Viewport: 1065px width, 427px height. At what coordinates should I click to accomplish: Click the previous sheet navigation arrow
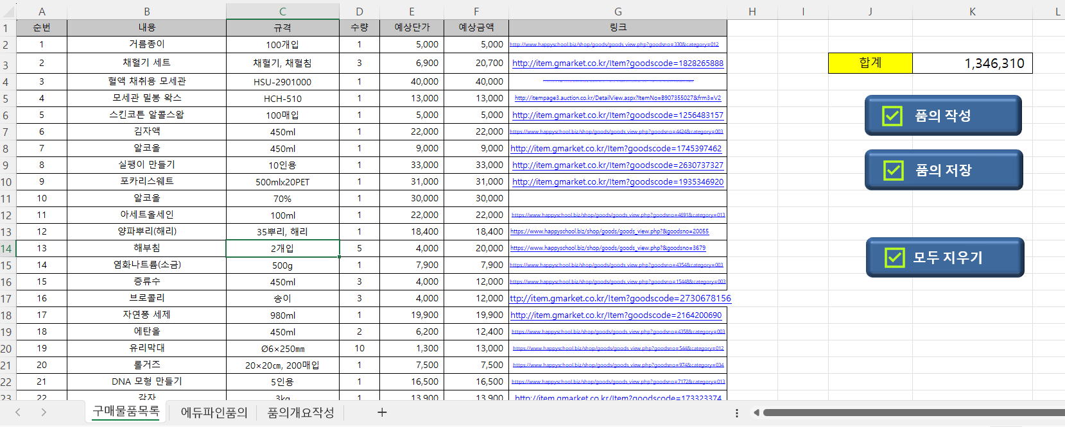(x=18, y=412)
